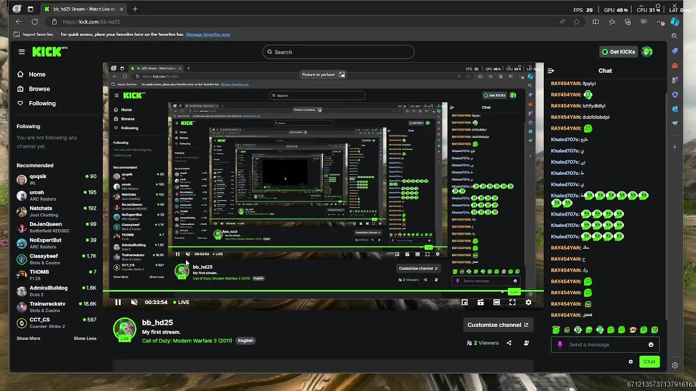Viewport: 696px width, 391px height.
Task: Click the kick.com address bar
Action: point(304,22)
